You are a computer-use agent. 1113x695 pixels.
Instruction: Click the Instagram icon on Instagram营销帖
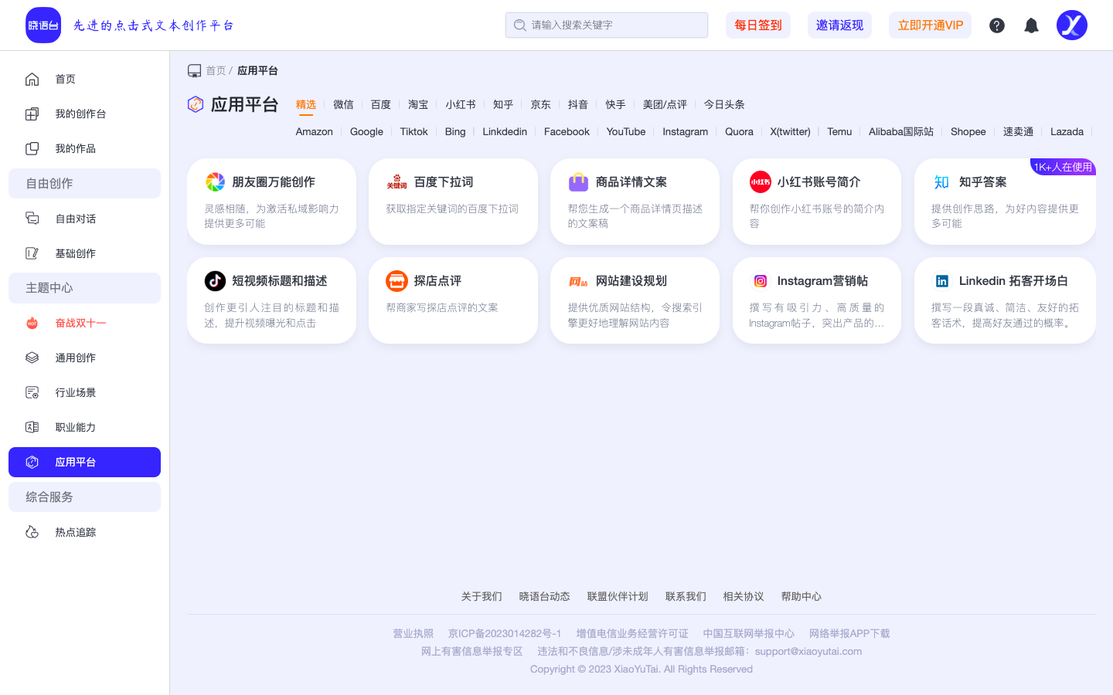(x=760, y=280)
